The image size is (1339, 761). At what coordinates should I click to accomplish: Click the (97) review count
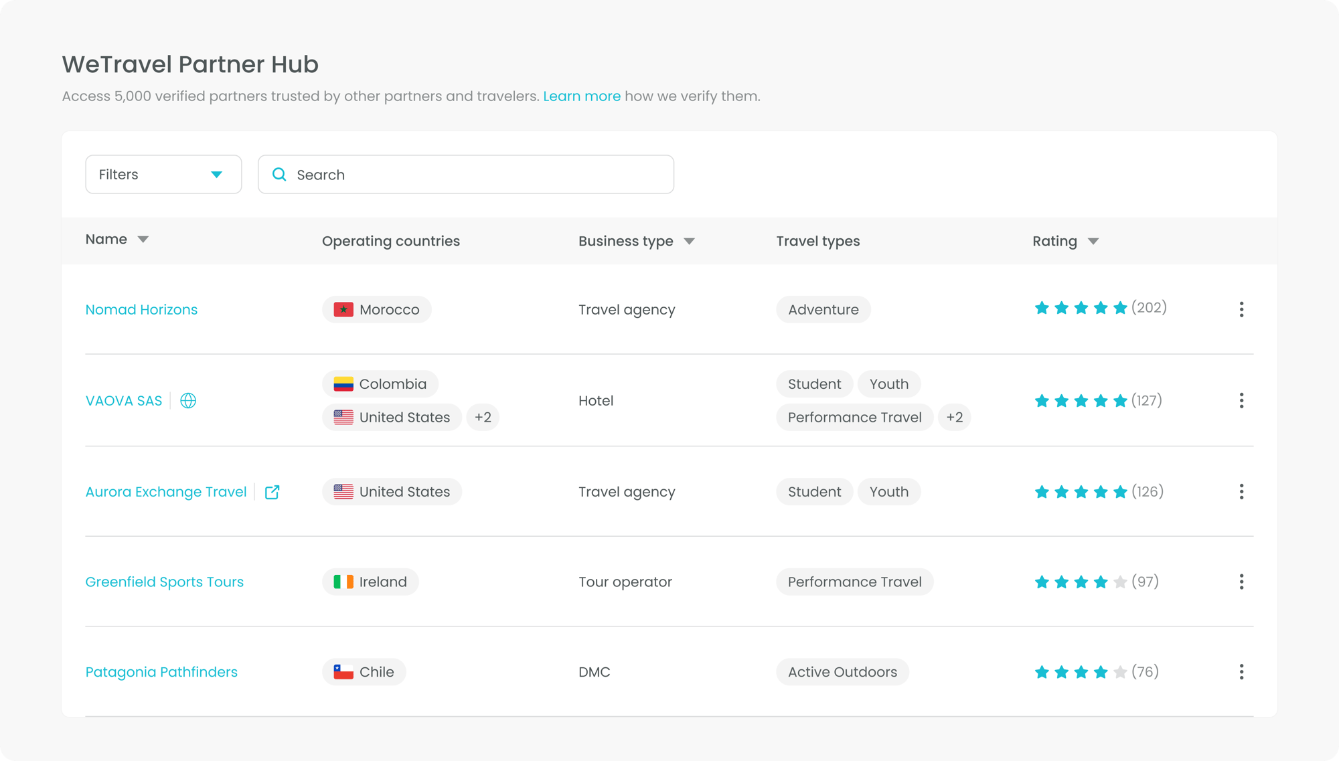pos(1145,582)
